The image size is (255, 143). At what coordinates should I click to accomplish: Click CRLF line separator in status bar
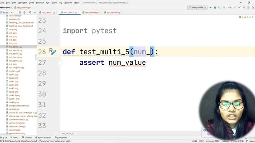point(201,141)
